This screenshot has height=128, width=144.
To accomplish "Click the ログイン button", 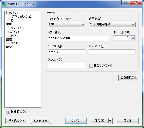I will pyautogui.click(x=76, y=121).
